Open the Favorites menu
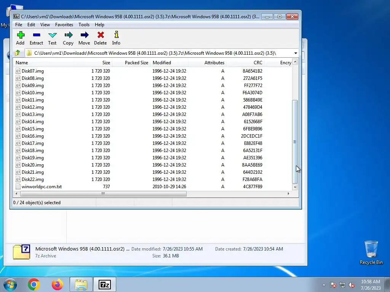Image resolution: width=390 pixels, height=292 pixels. pos(64,25)
